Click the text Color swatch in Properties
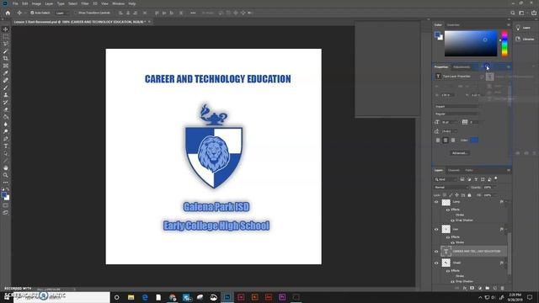This screenshot has height=303, width=539. pos(474,141)
